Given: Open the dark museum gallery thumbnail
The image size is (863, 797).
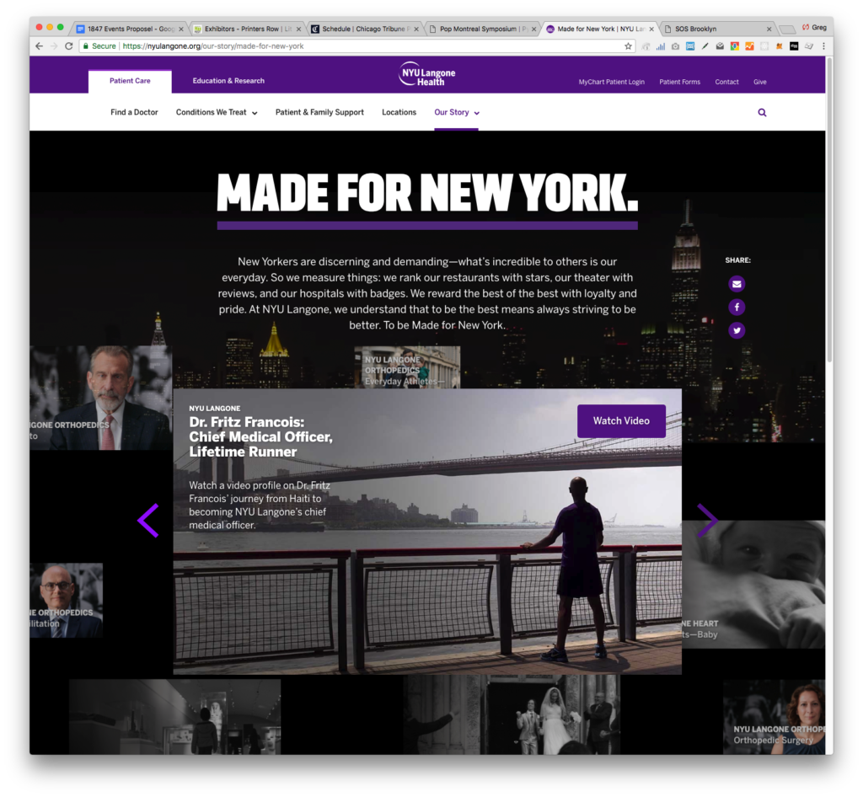Looking at the screenshot, I should point(175,716).
